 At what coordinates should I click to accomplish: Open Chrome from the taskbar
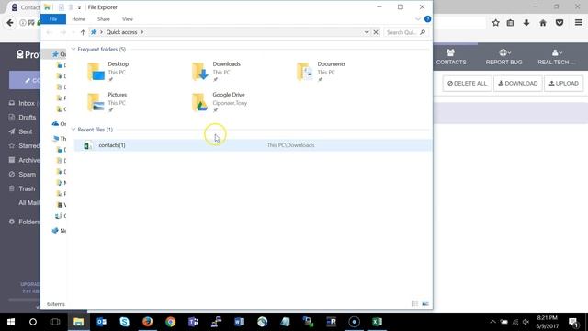coord(171,322)
